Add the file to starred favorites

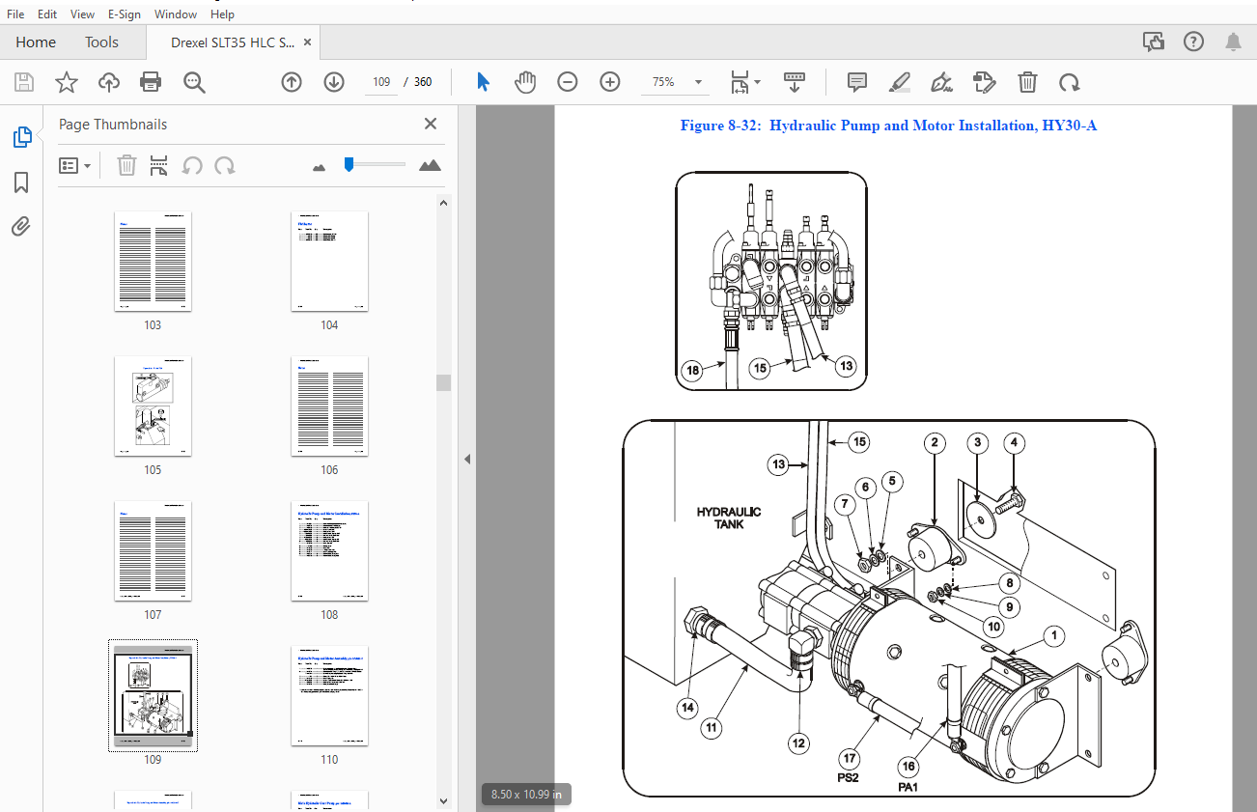tap(66, 82)
